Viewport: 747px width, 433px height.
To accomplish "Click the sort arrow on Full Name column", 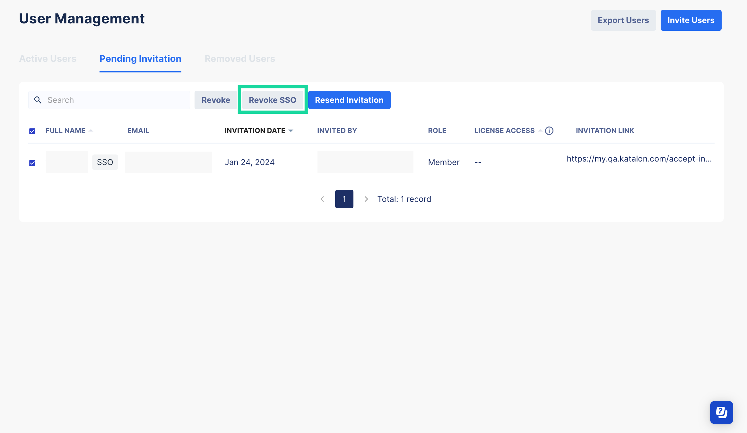I will tap(91, 130).
